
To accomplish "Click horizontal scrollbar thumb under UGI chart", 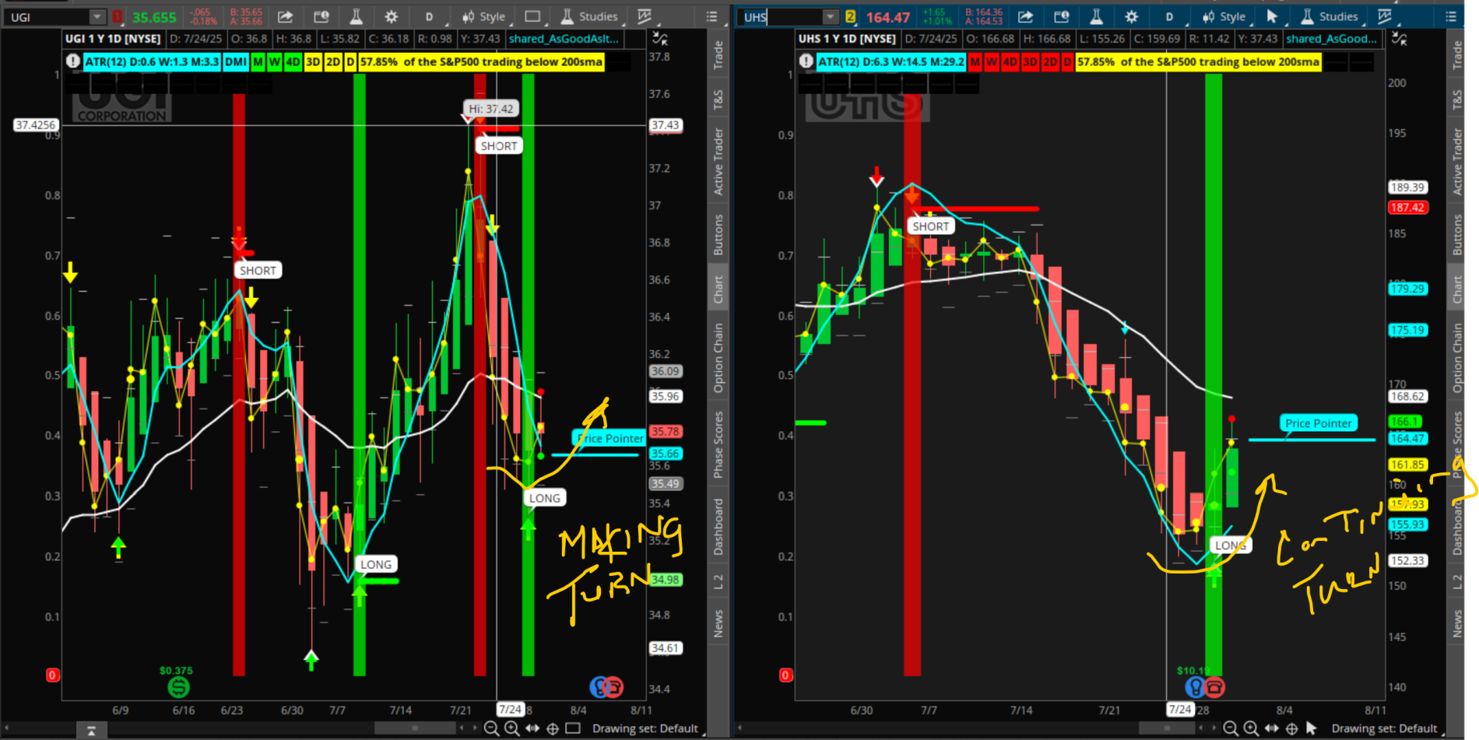I will [415, 728].
